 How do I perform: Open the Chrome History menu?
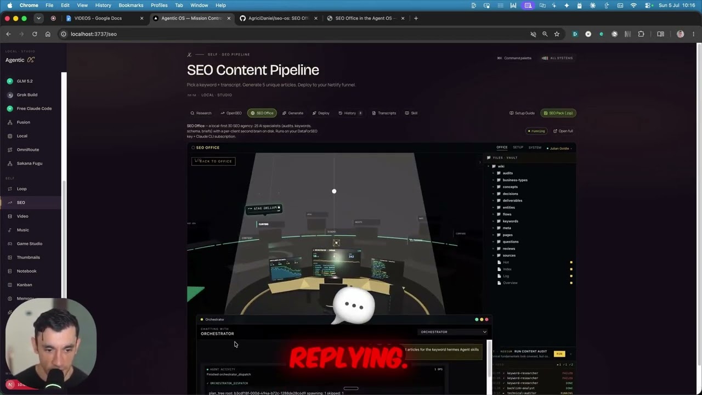point(103,5)
